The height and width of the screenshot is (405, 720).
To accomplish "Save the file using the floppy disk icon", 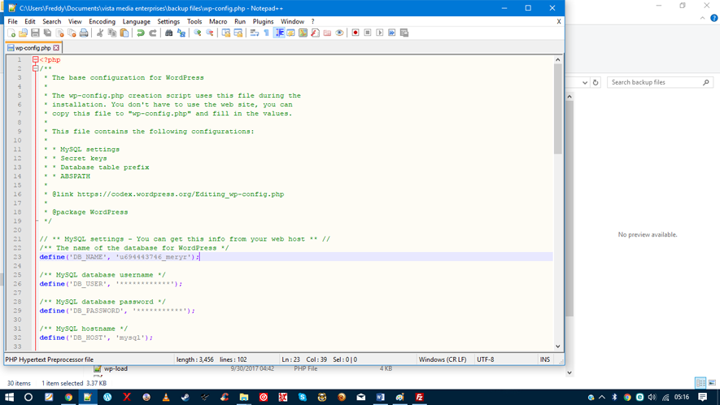I will click(35, 33).
